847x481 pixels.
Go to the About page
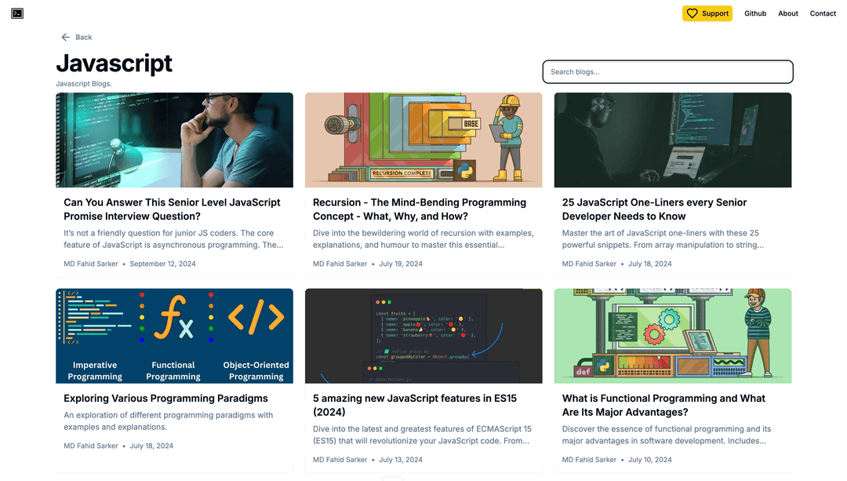coord(788,13)
